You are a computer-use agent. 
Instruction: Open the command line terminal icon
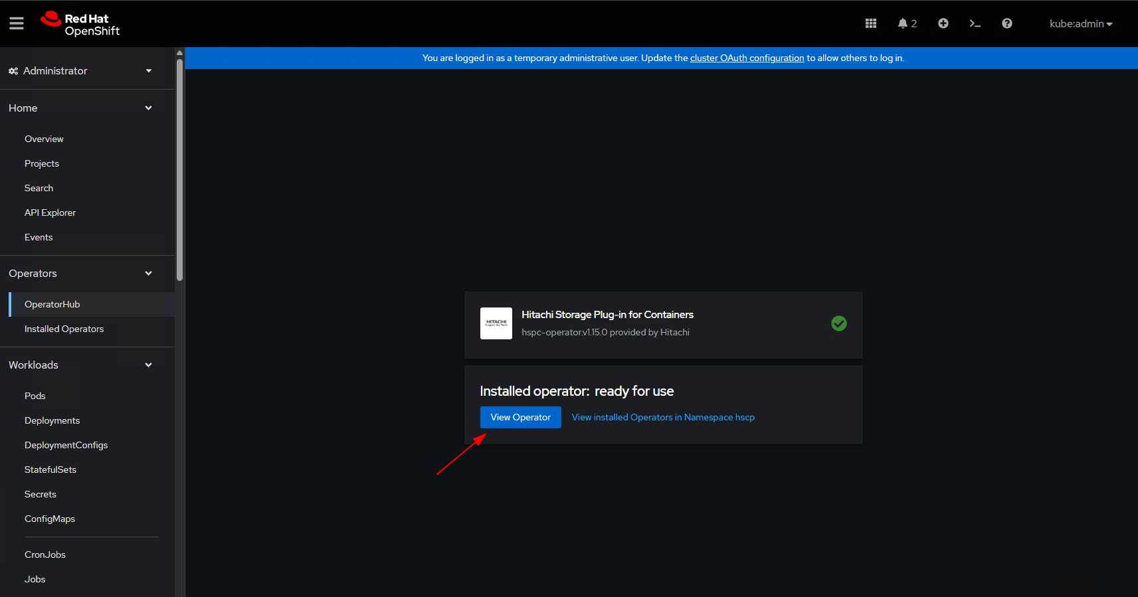point(975,23)
